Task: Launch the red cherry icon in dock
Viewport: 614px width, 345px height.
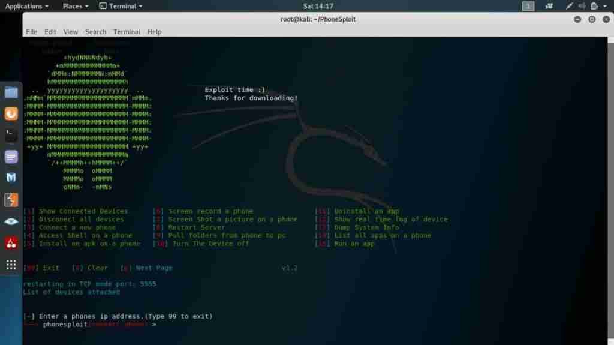Action: [11, 243]
